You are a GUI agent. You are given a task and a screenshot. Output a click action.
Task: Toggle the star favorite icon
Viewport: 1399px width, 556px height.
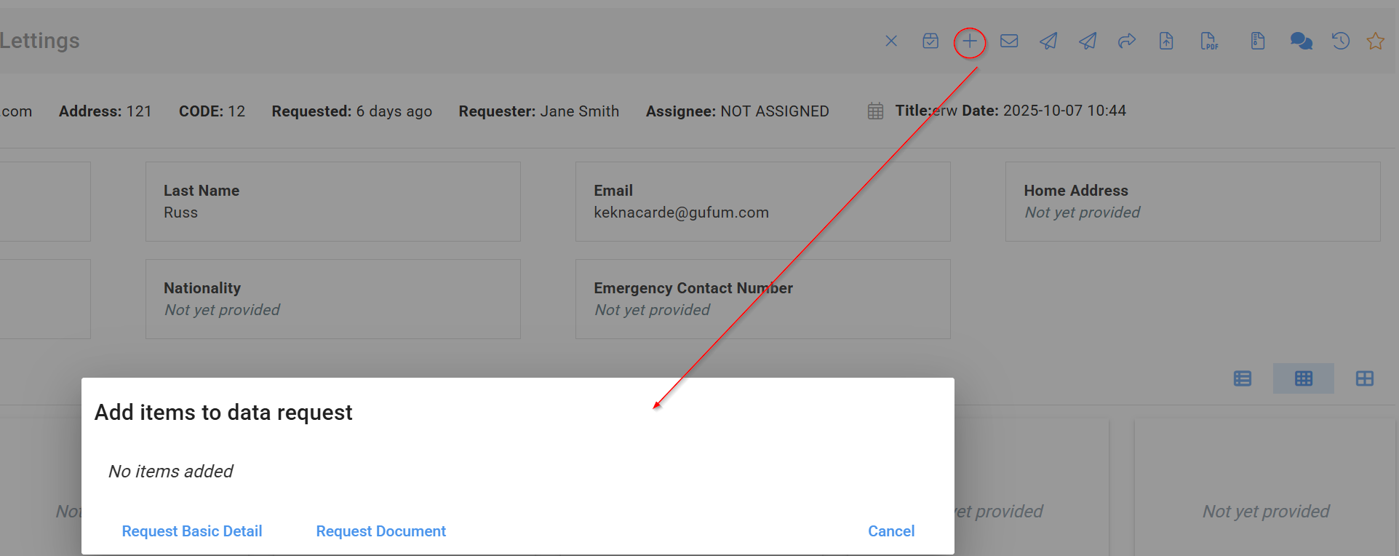point(1375,41)
